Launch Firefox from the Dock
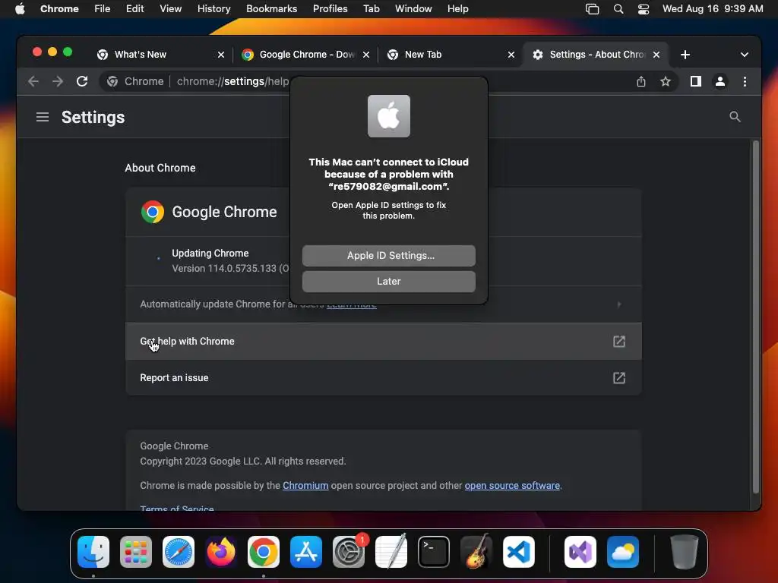 pos(221,552)
